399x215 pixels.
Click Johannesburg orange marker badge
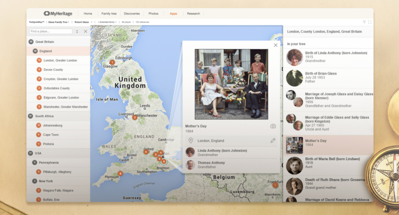coord(39,125)
